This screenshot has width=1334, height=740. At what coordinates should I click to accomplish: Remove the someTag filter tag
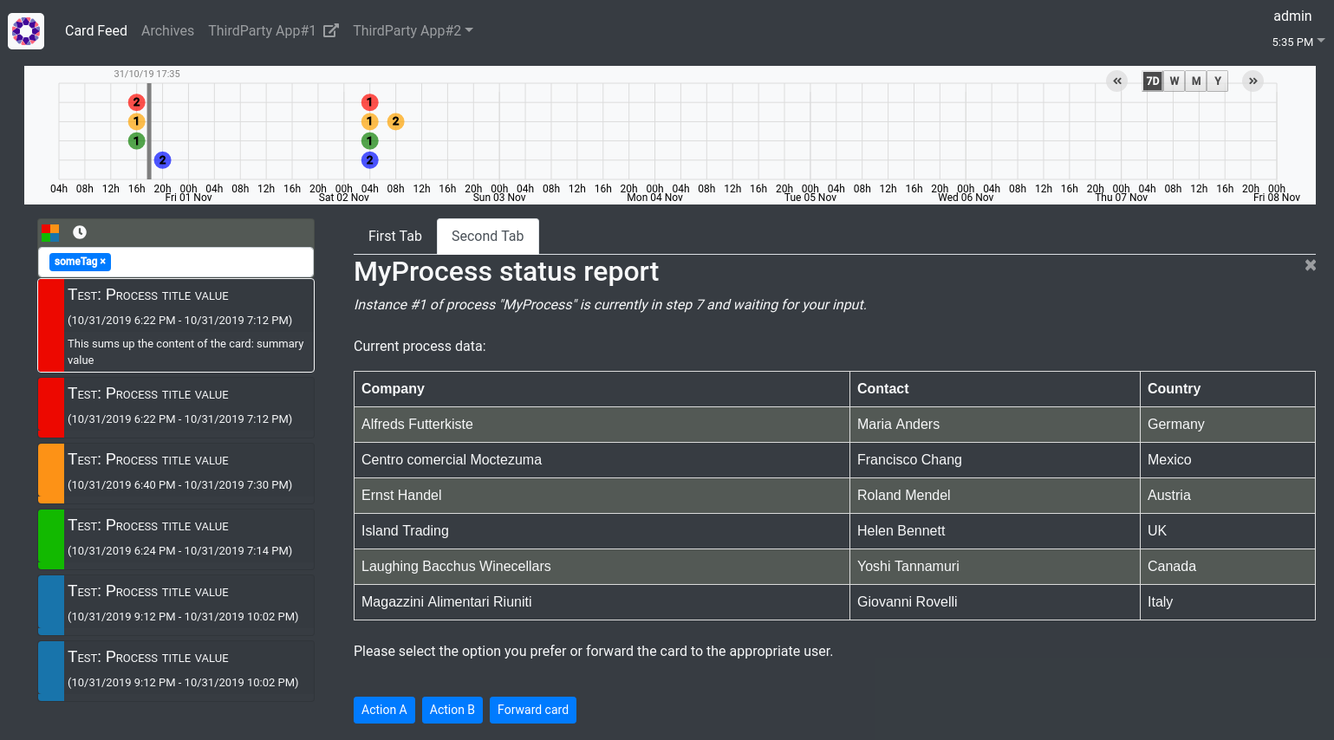[103, 262]
